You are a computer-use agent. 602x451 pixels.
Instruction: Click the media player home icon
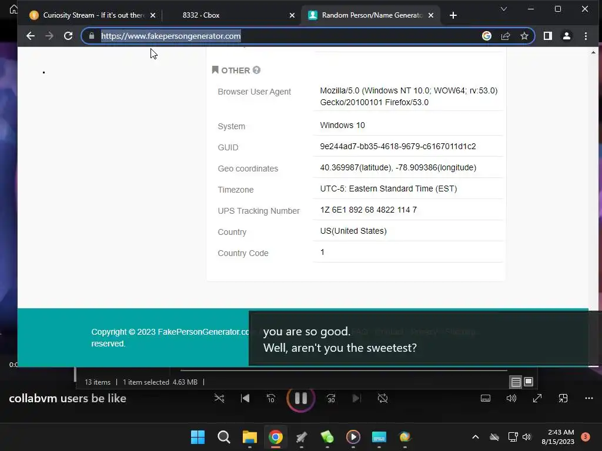14,9
